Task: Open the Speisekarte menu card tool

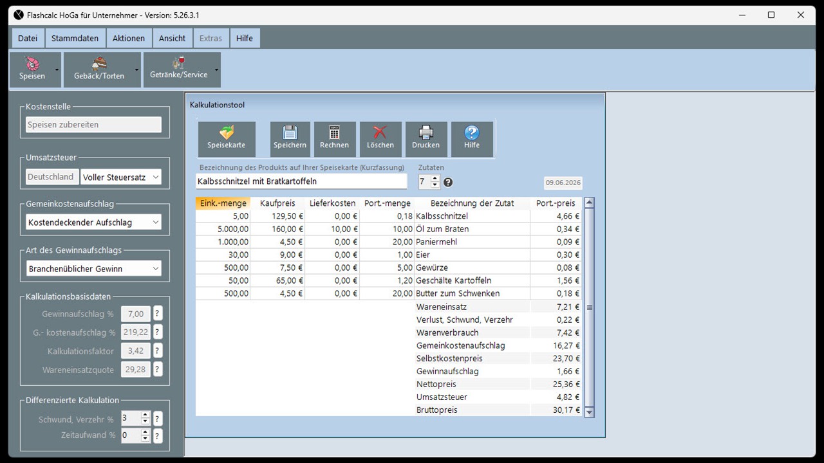Action: pos(227,139)
